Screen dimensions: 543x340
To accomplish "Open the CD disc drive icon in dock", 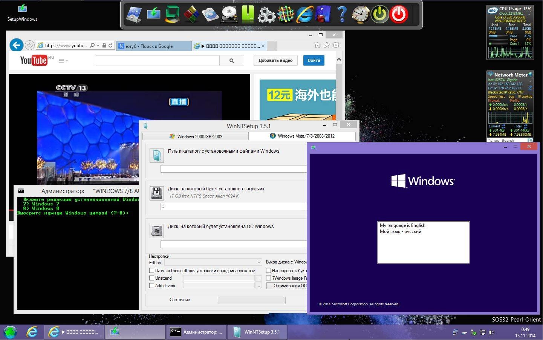I will coord(210,14).
